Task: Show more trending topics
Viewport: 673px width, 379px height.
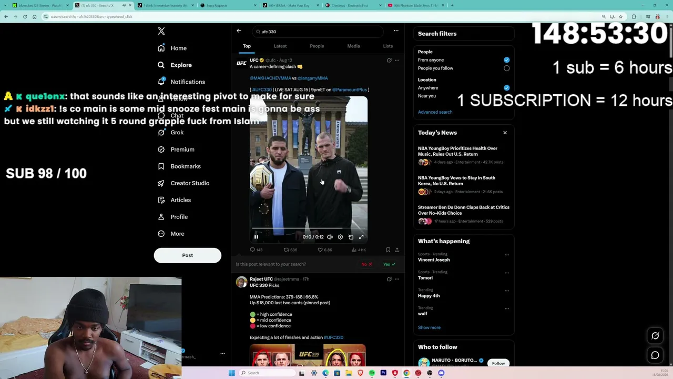Action: tap(429, 327)
